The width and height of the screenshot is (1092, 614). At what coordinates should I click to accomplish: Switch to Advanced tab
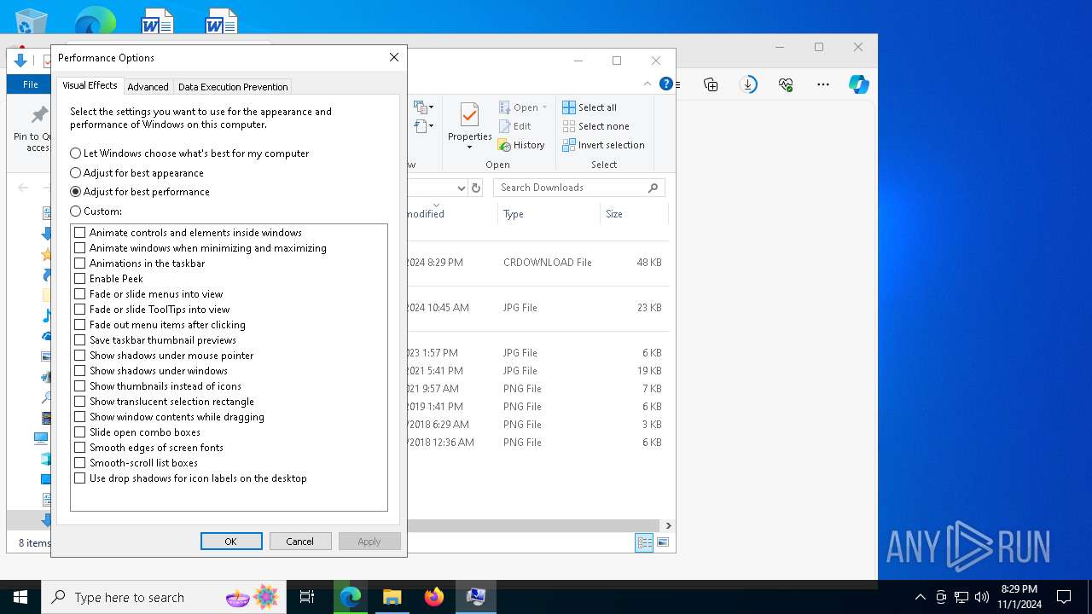coord(148,86)
